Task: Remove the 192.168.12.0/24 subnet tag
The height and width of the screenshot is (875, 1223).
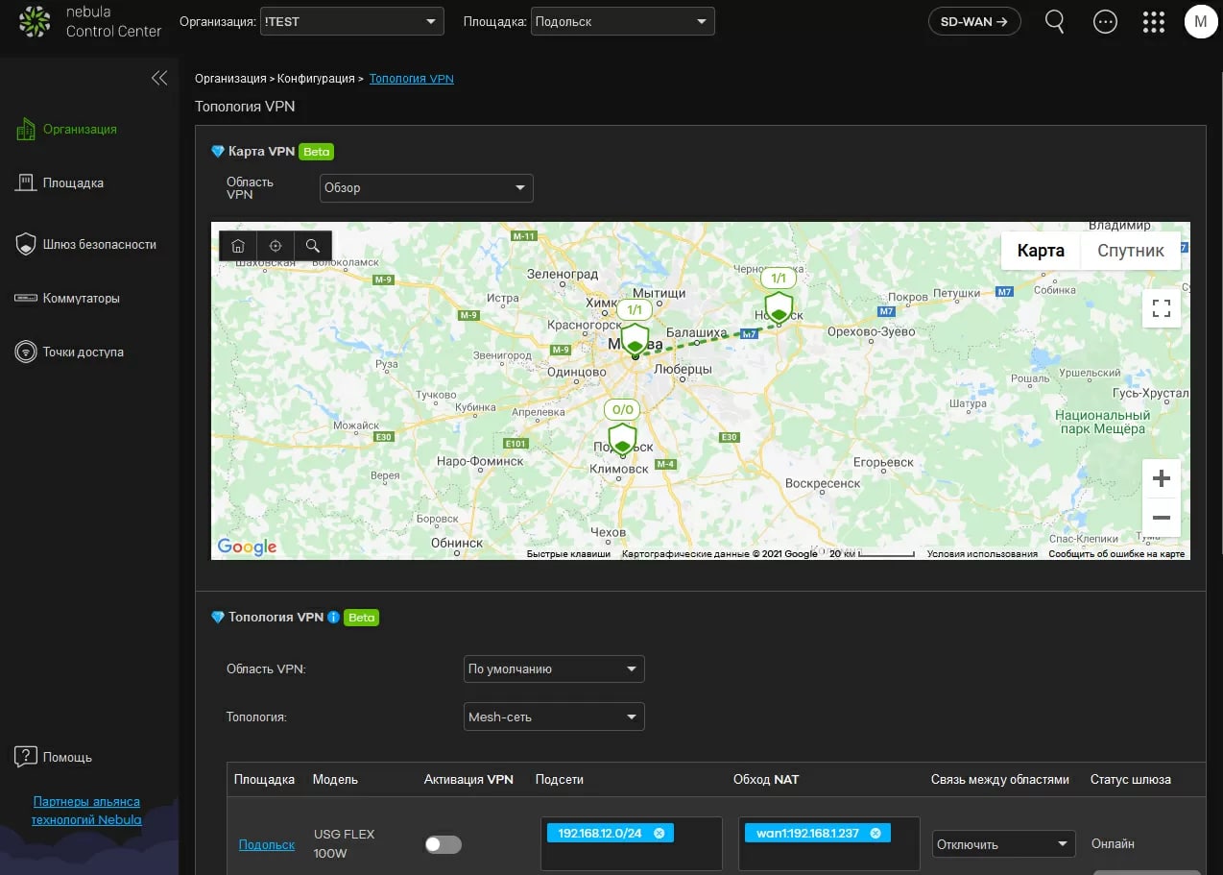Action: pos(659,833)
